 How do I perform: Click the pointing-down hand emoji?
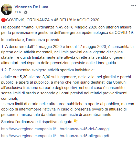pos(76,122)
